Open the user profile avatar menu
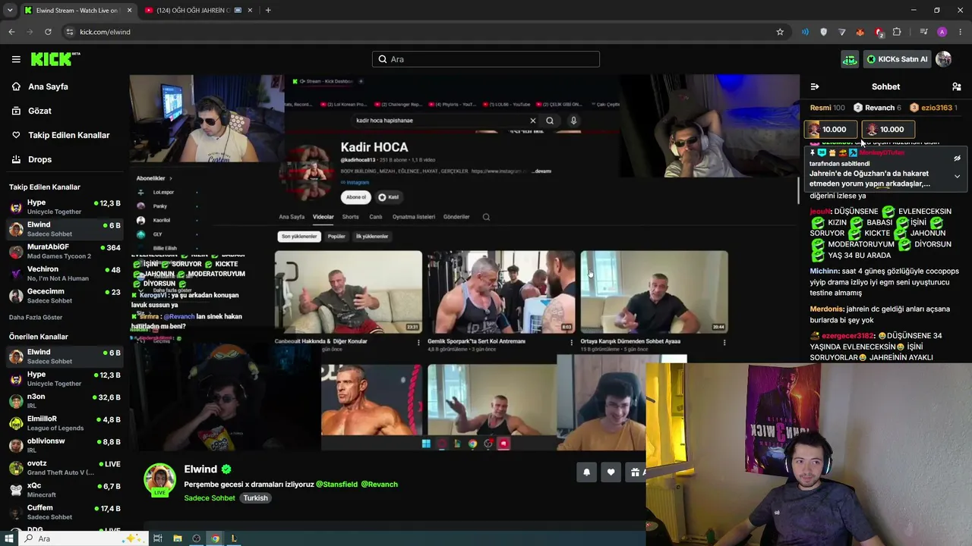The height and width of the screenshot is (546, 972). click(944, 59)
